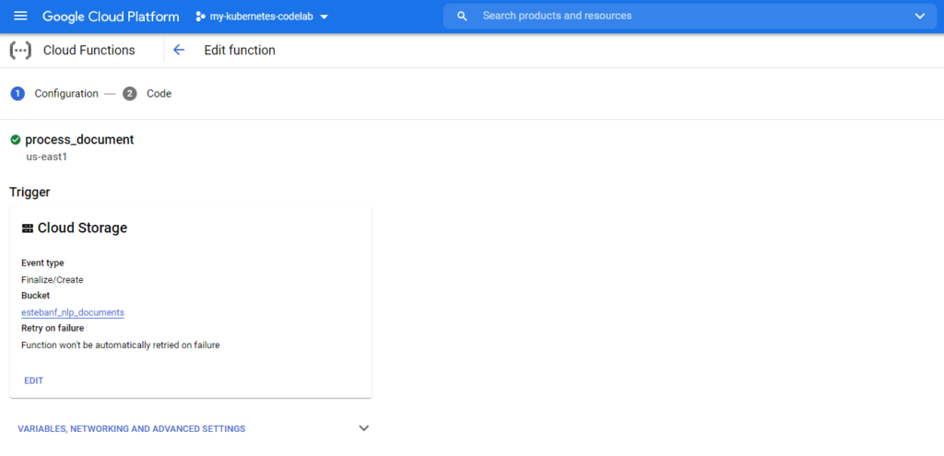Open the hamburger navigation menu
Image resolution: width=944 pixels, height=456 pixels.
[x=20, y=17]
